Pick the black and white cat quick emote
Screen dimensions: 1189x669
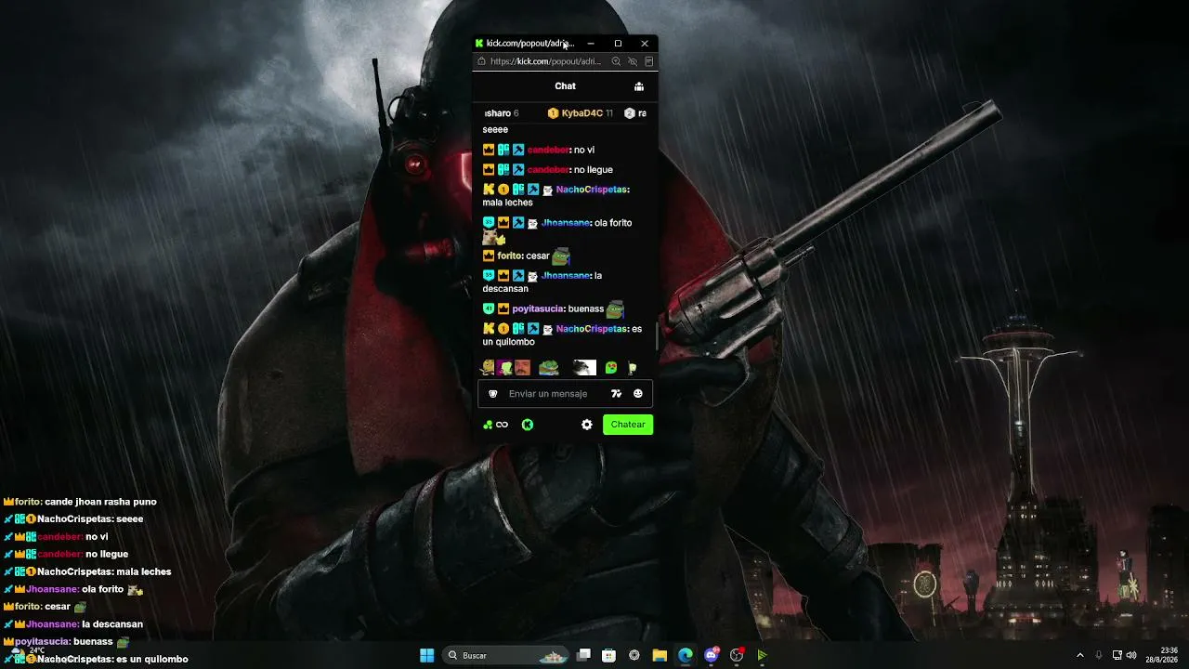click(584, 368)
